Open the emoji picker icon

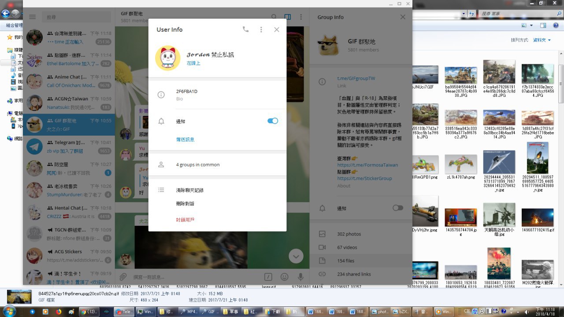[x=284, y=277]
